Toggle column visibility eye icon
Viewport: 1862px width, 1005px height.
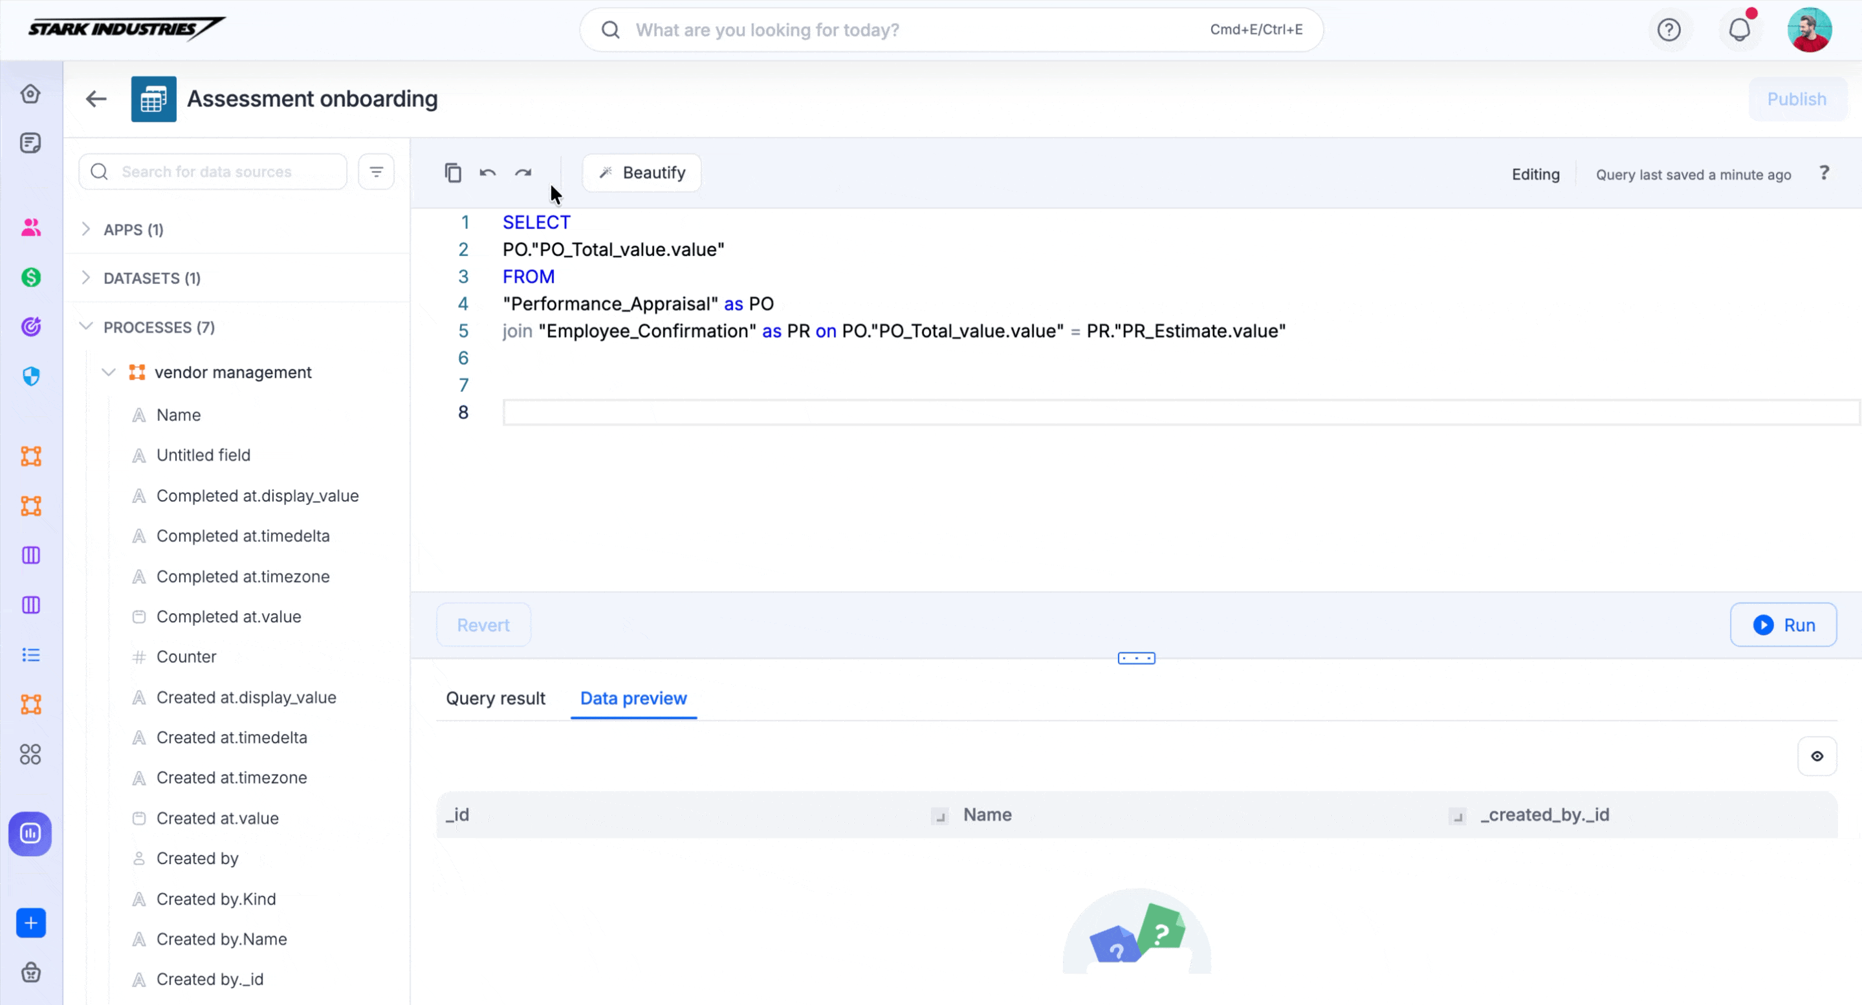pos(1817,756)
